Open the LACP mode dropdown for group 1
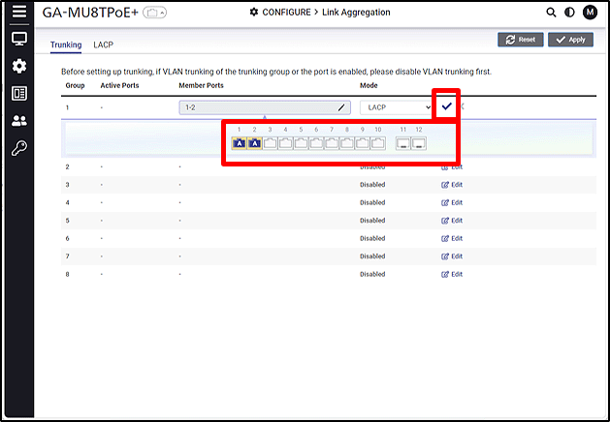610x422 pixels. click(396, 107)
